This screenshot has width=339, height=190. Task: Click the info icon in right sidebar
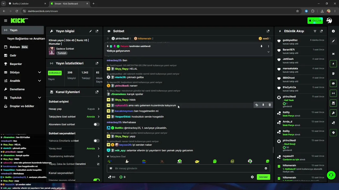[x=333, y=31]
